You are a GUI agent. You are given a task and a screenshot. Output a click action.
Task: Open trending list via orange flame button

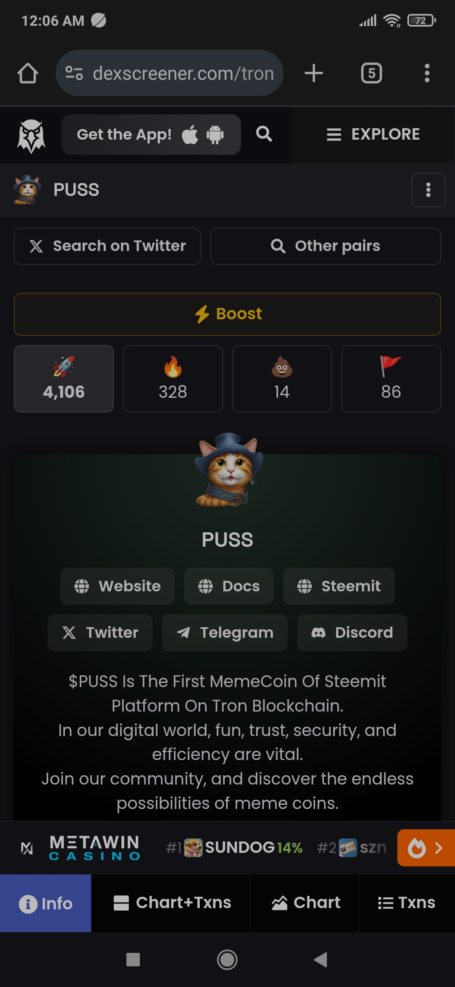[426, 848]
